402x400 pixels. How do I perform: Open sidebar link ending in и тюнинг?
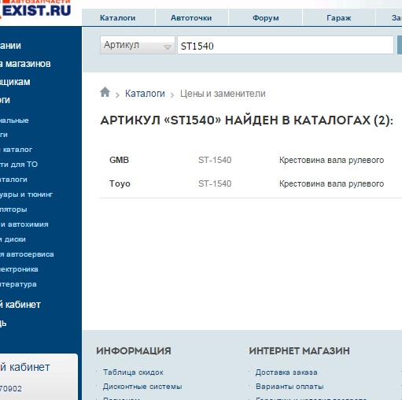click(26, 194)
